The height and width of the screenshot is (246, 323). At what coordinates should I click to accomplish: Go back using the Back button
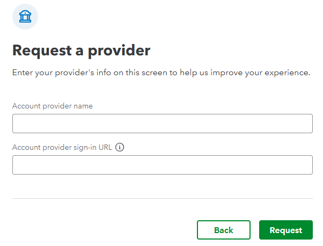(224, 230)
